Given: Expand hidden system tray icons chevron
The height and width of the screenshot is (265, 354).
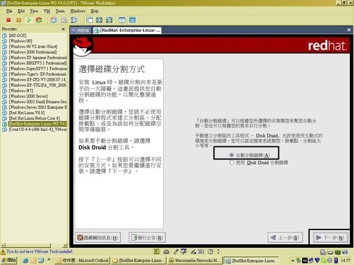Looking at the screenshot, I should [293, 261].
